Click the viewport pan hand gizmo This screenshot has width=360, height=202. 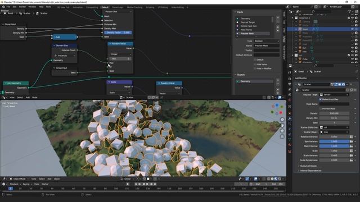(x=282, y=125)
